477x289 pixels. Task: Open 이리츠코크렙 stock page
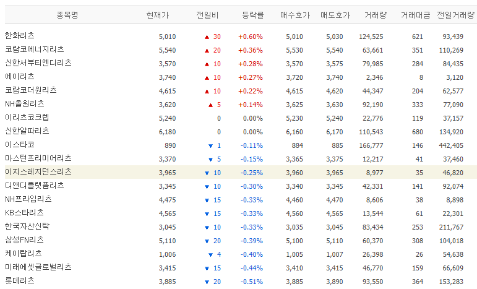[27, 118]
